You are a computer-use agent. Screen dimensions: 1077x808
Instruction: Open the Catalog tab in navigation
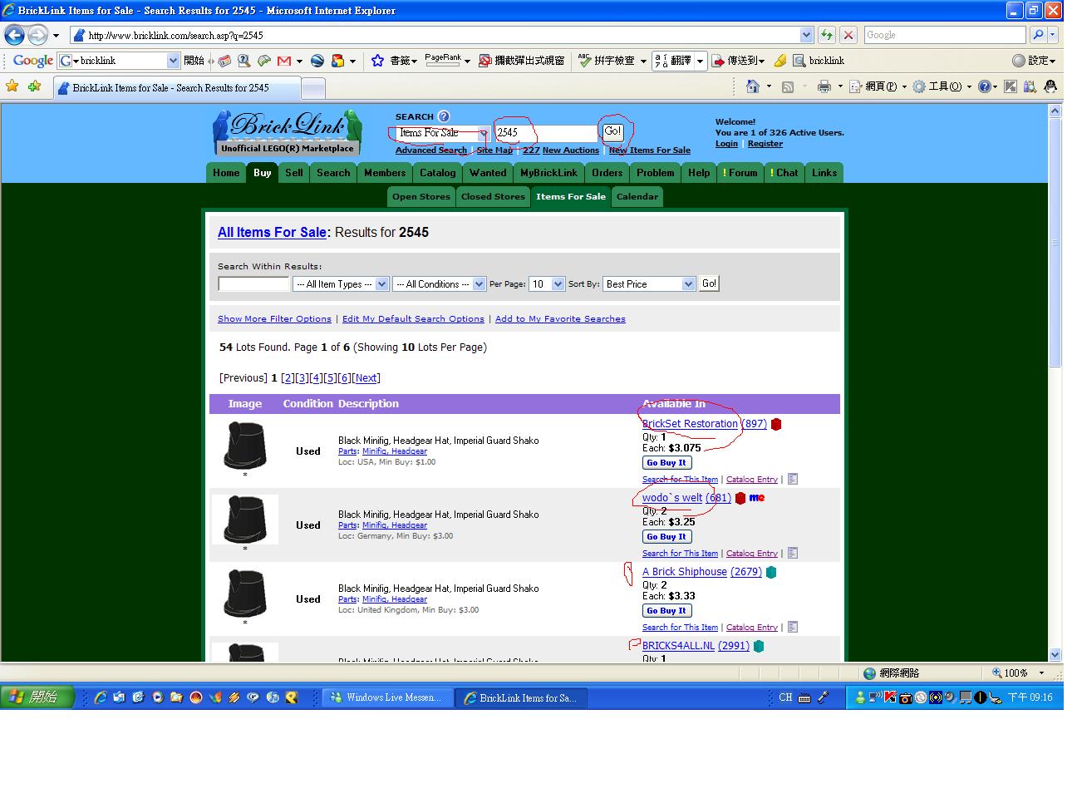pyautogui.click(x=437, y=173)
